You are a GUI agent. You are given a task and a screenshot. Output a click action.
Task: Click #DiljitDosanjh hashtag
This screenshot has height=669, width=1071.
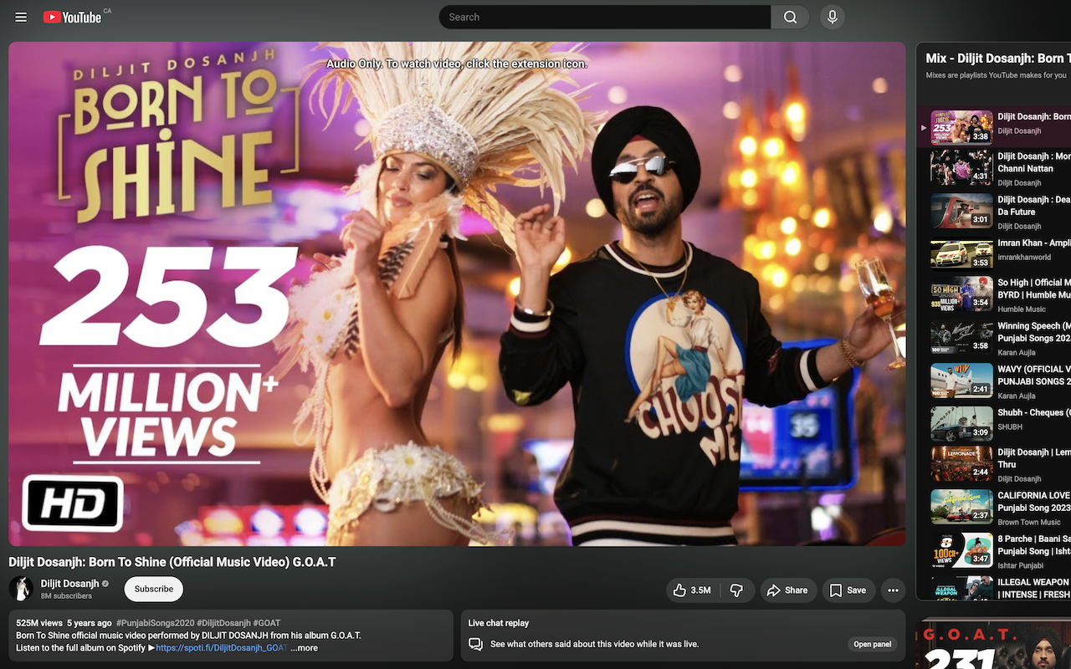pyautogui.click(x=223, y=623)
